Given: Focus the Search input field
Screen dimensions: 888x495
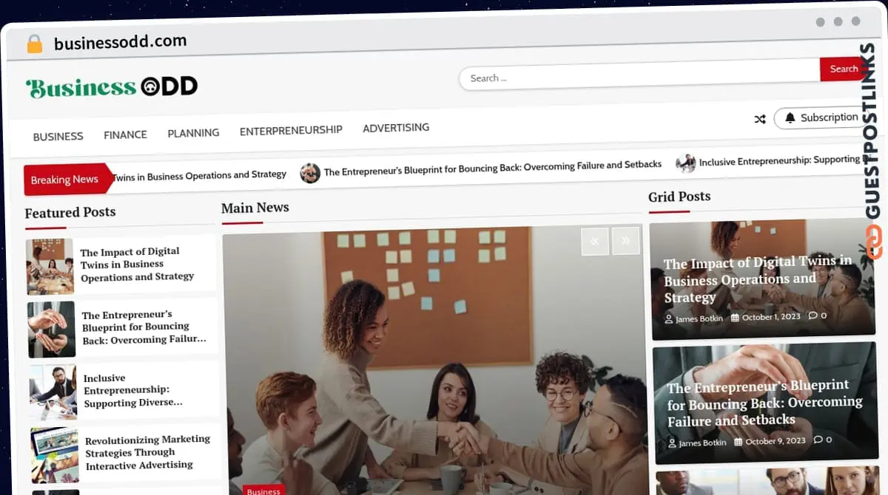Looking at the screenshot, I should (x=639, y=75).
